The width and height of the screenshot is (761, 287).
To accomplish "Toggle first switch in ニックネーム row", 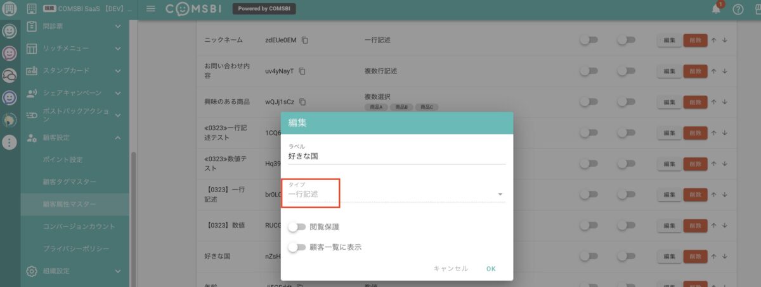I will (x=589, y=40).
